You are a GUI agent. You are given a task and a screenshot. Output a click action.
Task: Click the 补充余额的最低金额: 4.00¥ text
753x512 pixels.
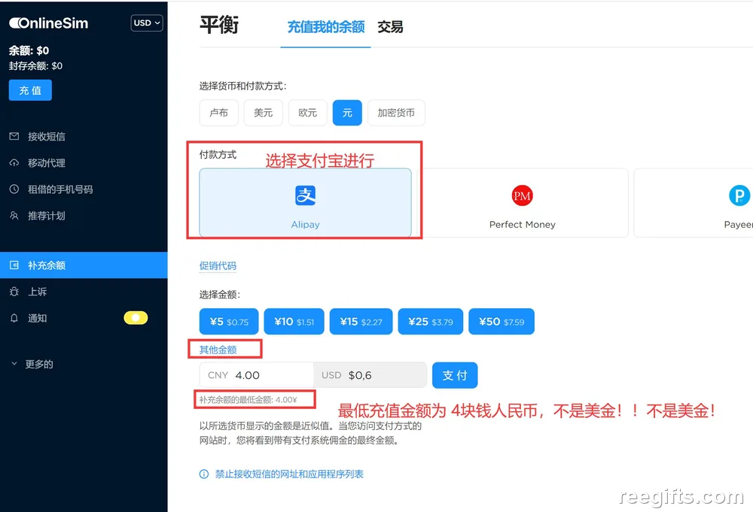(x=248, y=400)
